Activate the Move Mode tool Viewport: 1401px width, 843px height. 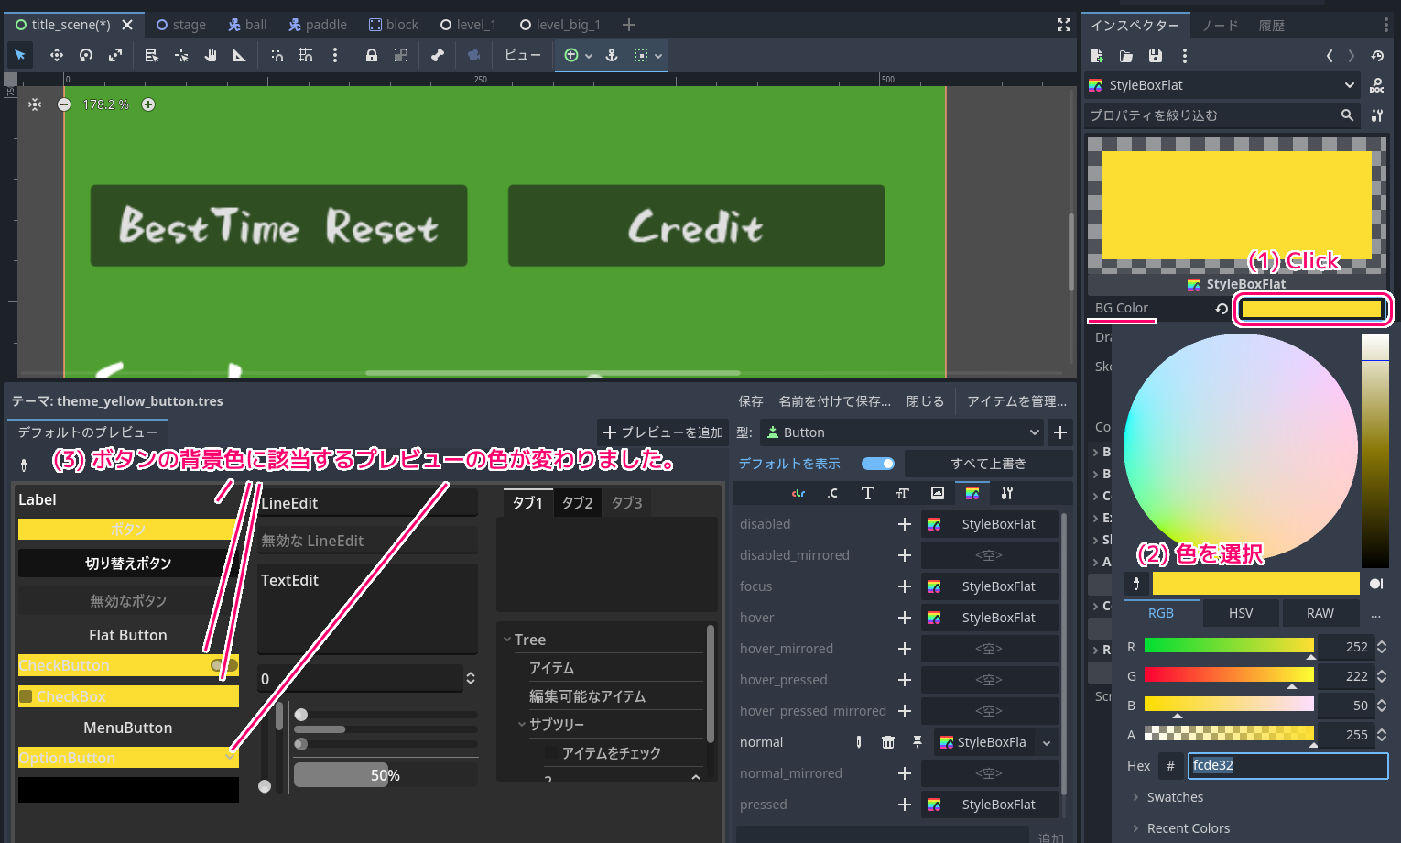(57, 55)
